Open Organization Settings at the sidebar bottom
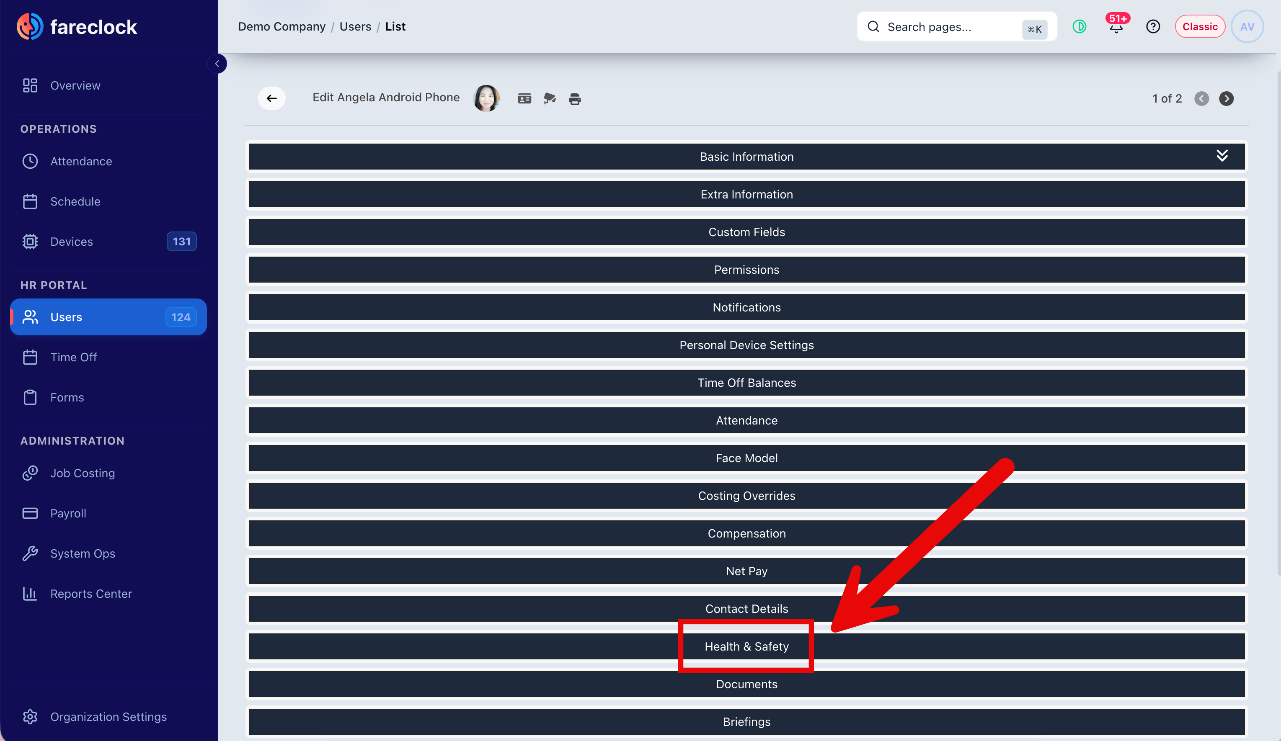1281x741 pixels. pos(108,716)
